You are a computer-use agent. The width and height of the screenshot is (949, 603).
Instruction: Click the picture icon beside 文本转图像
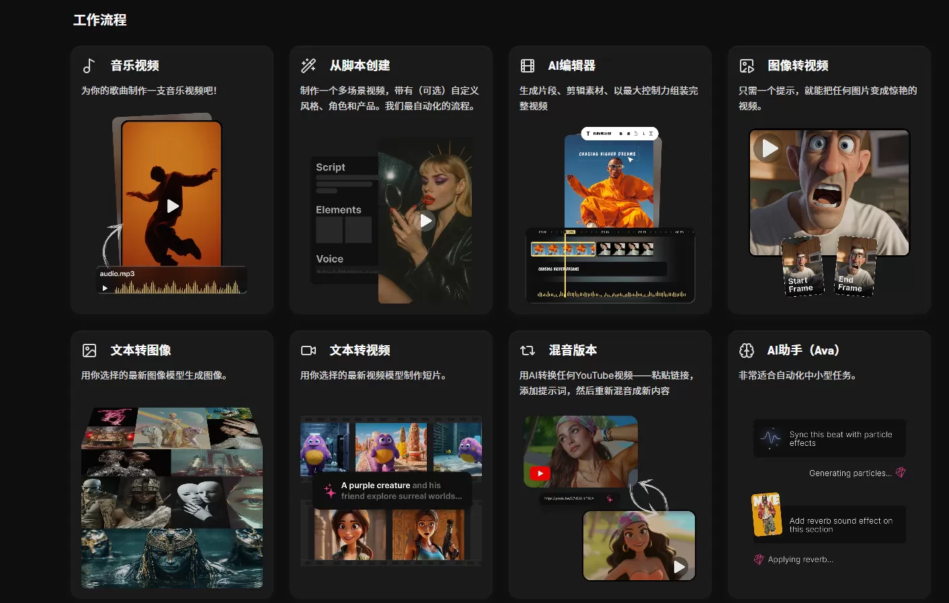(x=88, y=350)
